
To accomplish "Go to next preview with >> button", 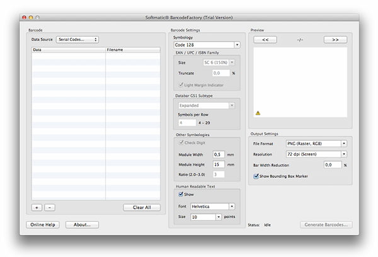I will coord(335,40).
